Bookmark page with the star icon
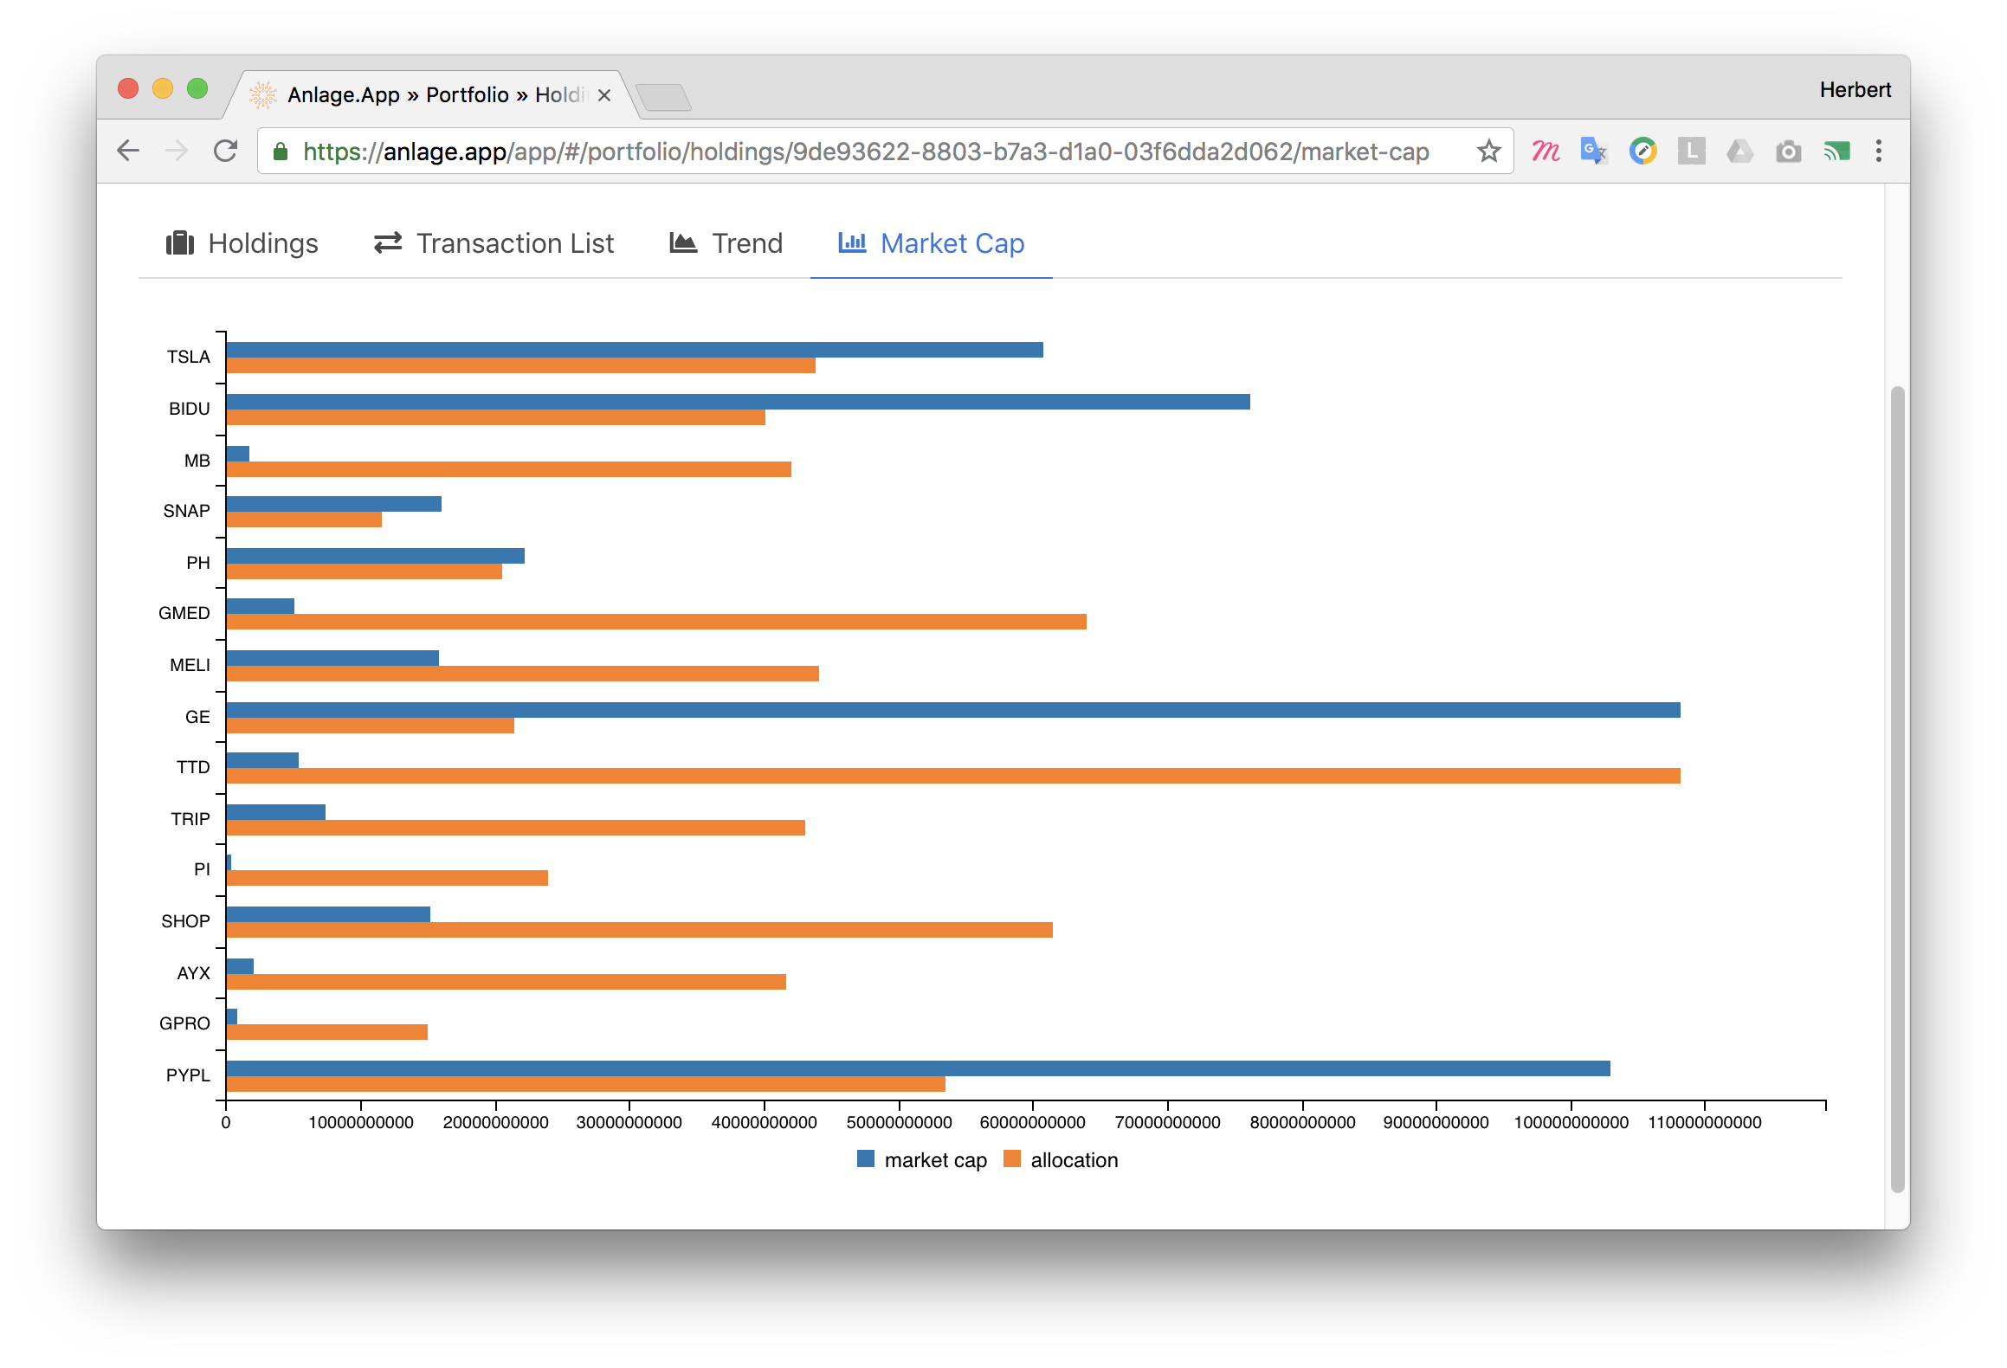 1488,152
